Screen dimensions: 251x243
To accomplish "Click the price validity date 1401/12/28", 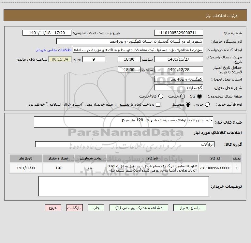I will coord(179,69).
